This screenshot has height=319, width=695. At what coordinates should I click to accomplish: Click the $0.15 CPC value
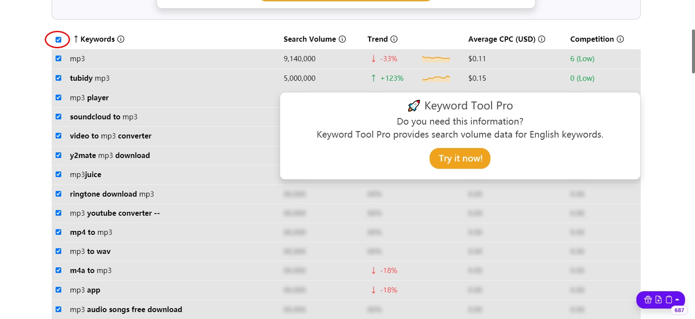pos(477,78)
